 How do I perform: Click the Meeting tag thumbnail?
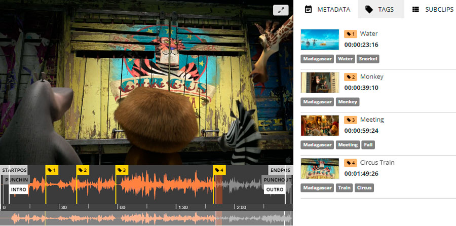point(320,126)
